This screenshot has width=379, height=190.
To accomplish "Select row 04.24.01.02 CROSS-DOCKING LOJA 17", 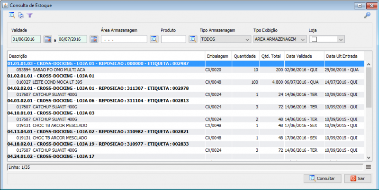I will pyautogui.click(x=186, y=156).
